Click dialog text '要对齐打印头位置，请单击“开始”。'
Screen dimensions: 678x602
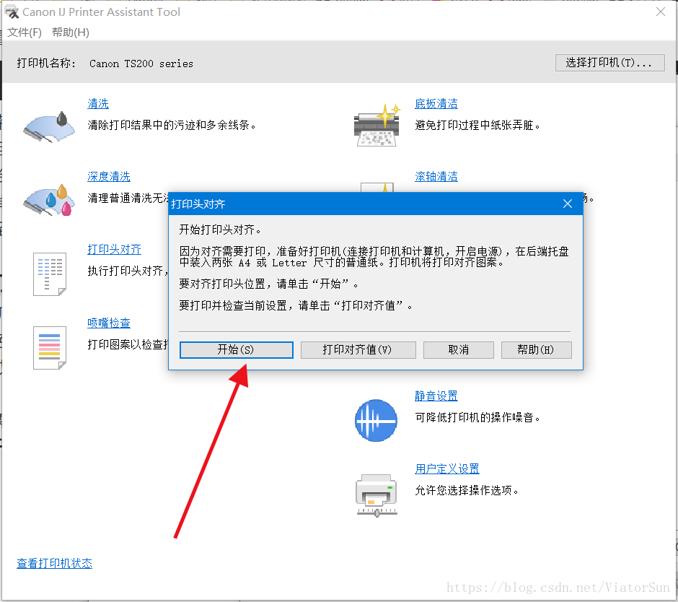pos(268,284)
